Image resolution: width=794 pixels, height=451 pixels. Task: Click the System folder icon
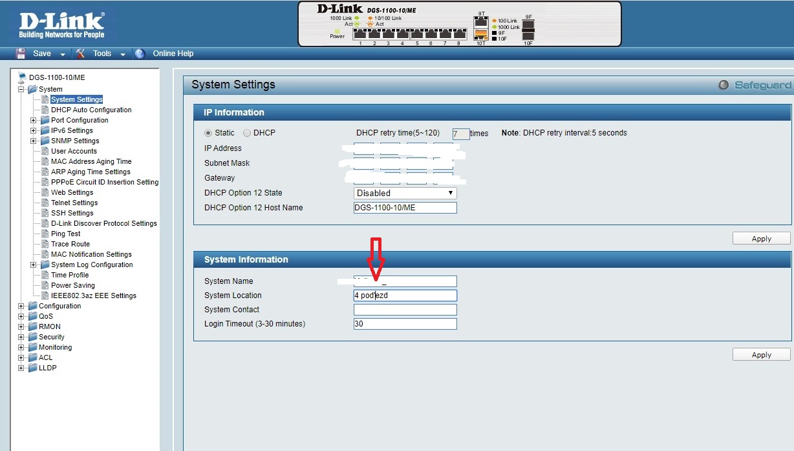[x=32, y=89]
